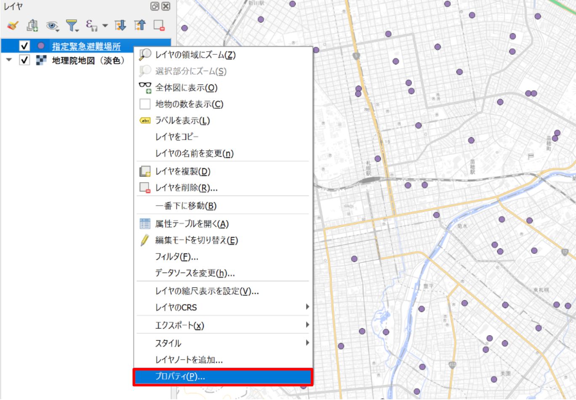Viewport: 576px width, 400px height.
Task: Open プロパティ(P)... from context menu
Action: pos(223,377)
